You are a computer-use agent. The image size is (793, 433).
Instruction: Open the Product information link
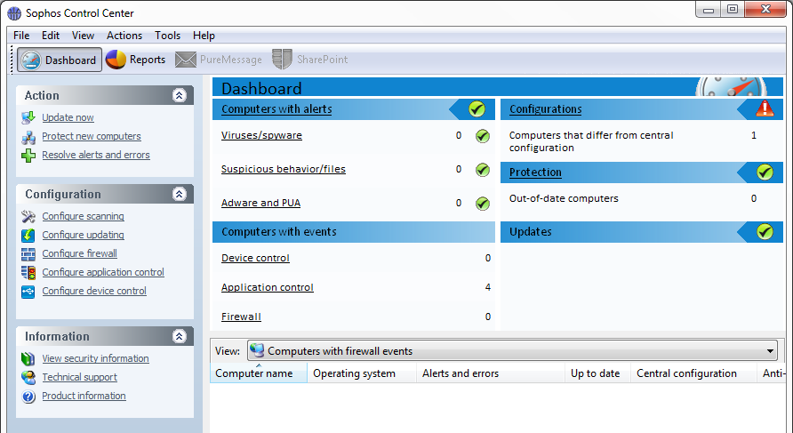click(x=84, y=396)
